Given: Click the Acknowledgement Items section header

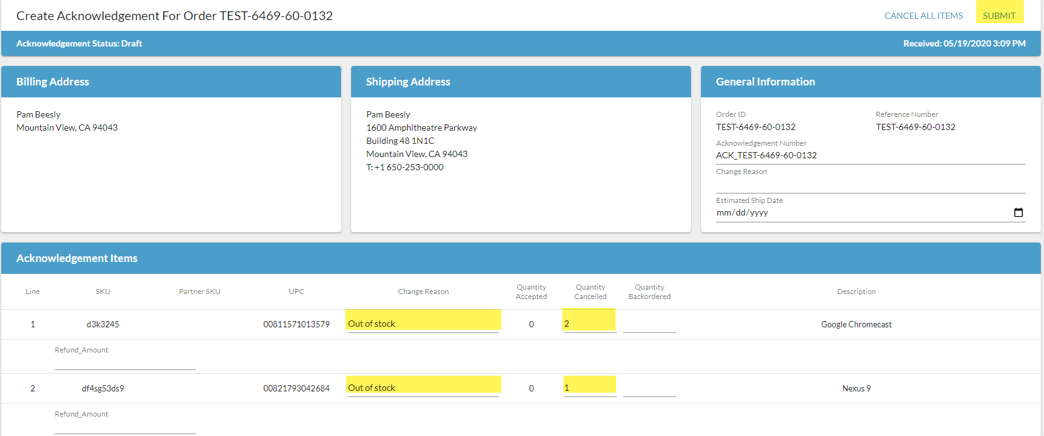Looking at the screenshot, I should click(77, 258).
